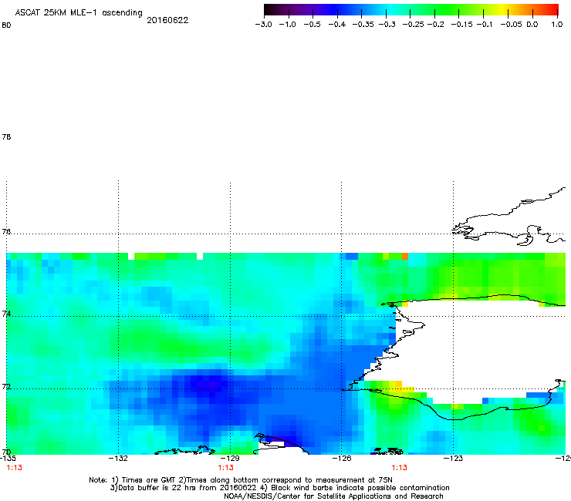Screen dimensions: 571x501
Task: Click the -0.05 colorbar label
Action: [511, 25]
